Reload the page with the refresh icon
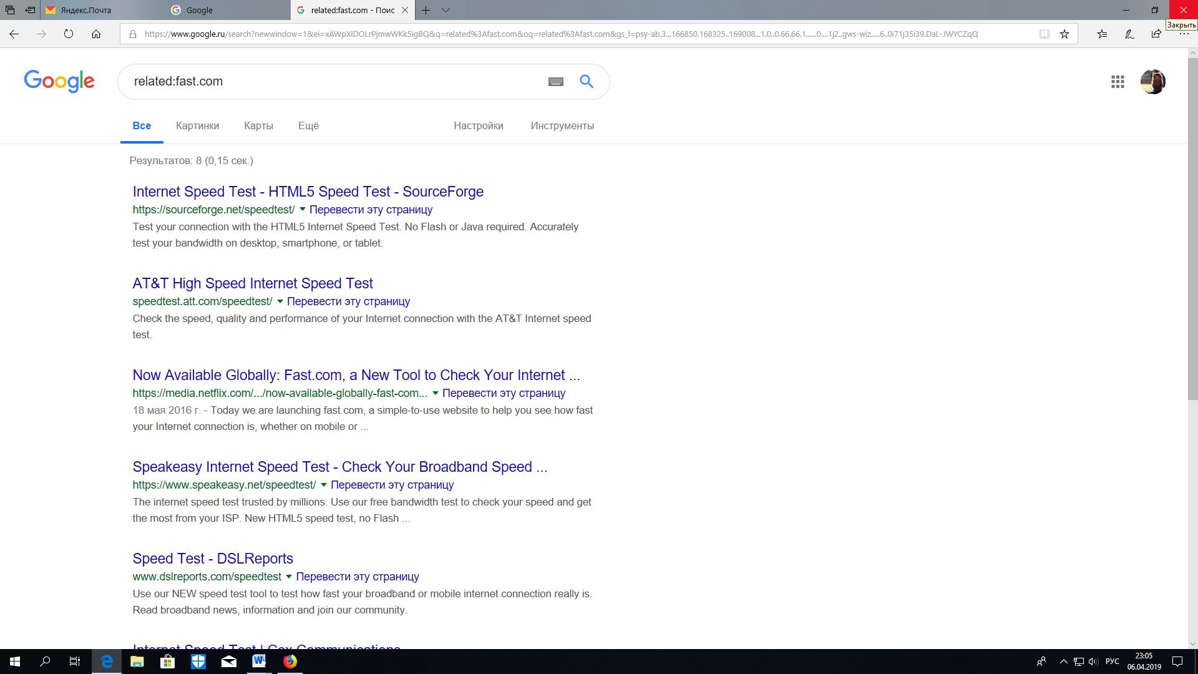This screenshot has height=674, width=1198. [69, 34]
